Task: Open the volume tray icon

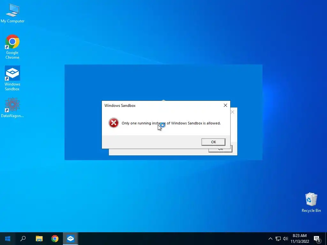Action: [285, 239]
